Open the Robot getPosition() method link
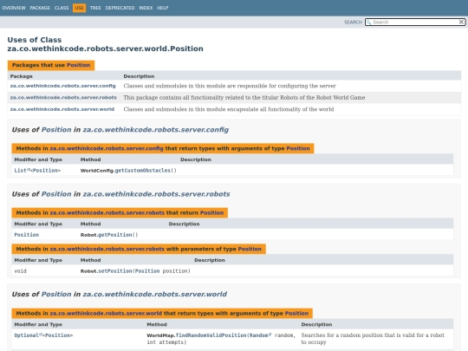Image resolution: width=468 pixels, height=351 pixels. (118, 235)
